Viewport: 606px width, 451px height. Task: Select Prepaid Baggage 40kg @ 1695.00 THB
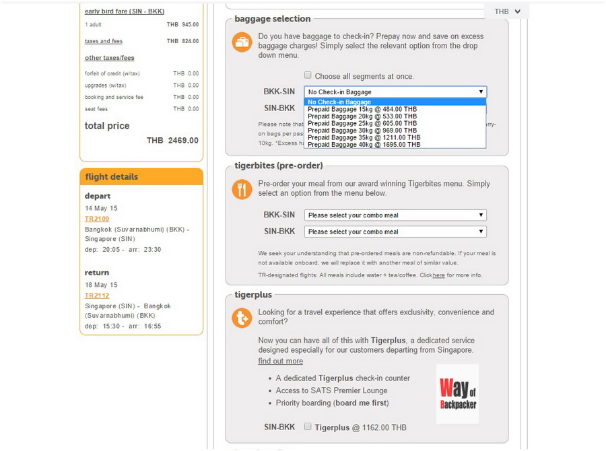395,145
